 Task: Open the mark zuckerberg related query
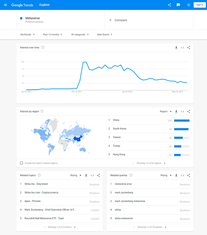pyautogui.click(x=124, y=193)
